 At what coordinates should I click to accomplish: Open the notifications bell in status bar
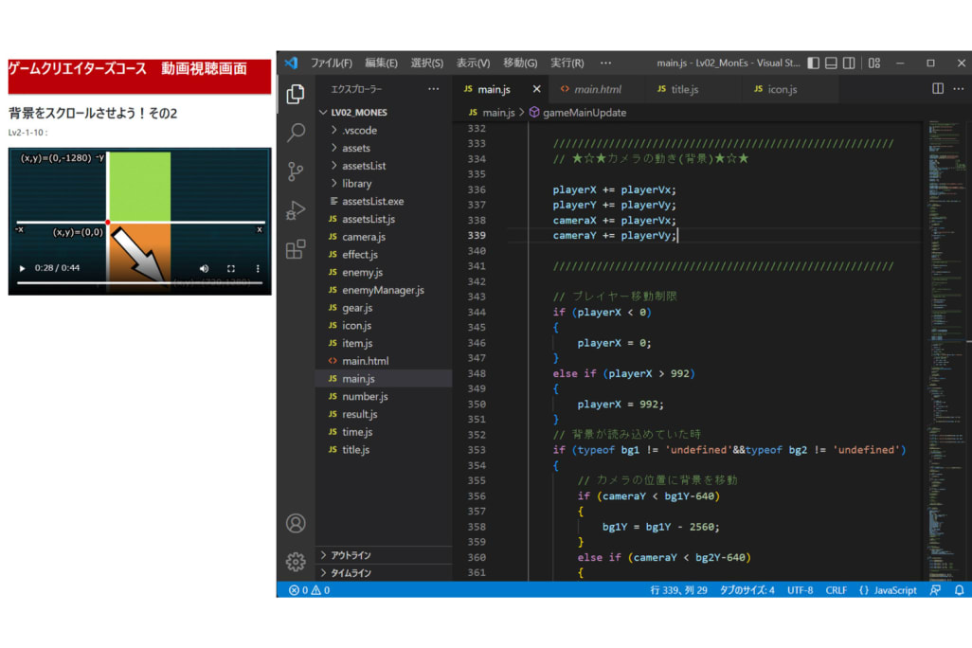pos(959,590)
